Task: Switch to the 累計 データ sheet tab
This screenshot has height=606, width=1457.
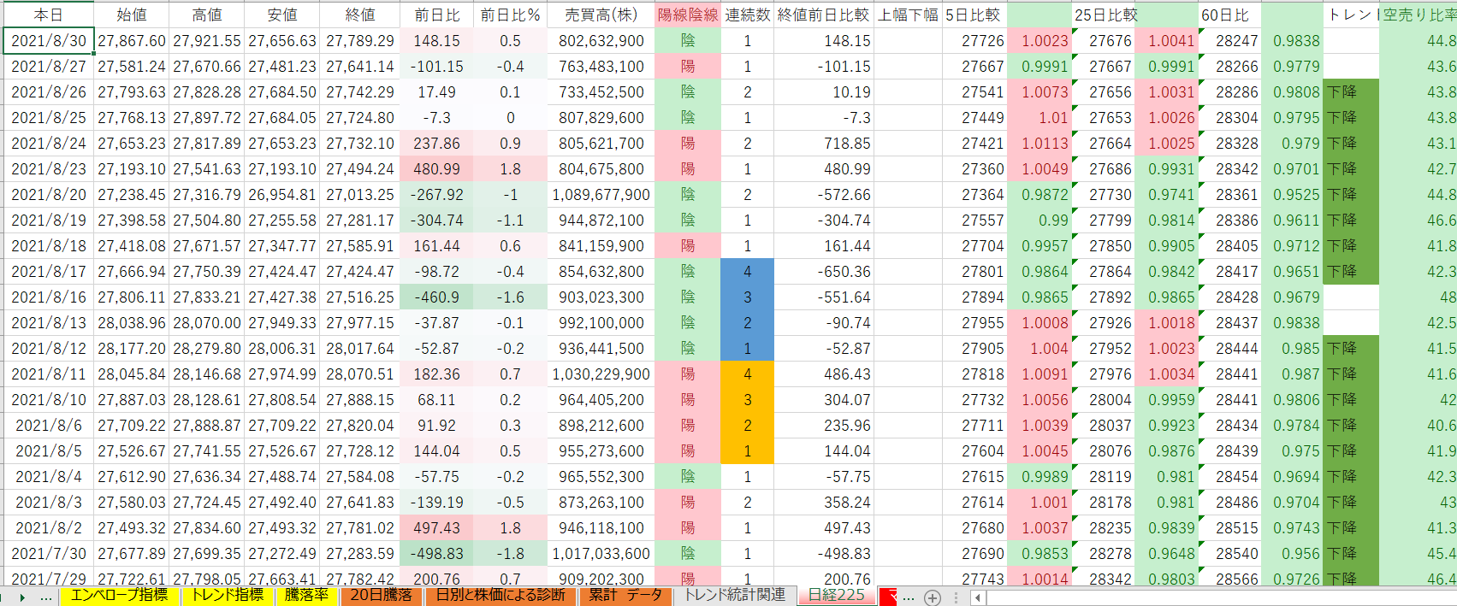Action: coord(625,596)
